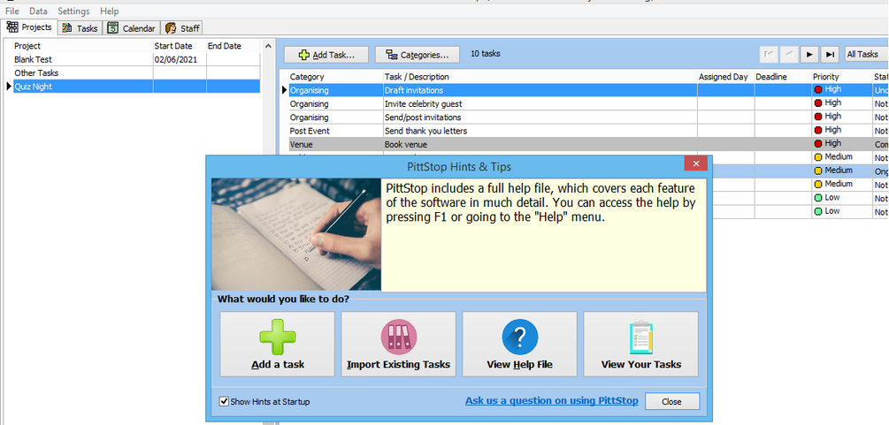889x425 pixels.
Task: Sort by Priority column header
Action: (x=842, y=77)
